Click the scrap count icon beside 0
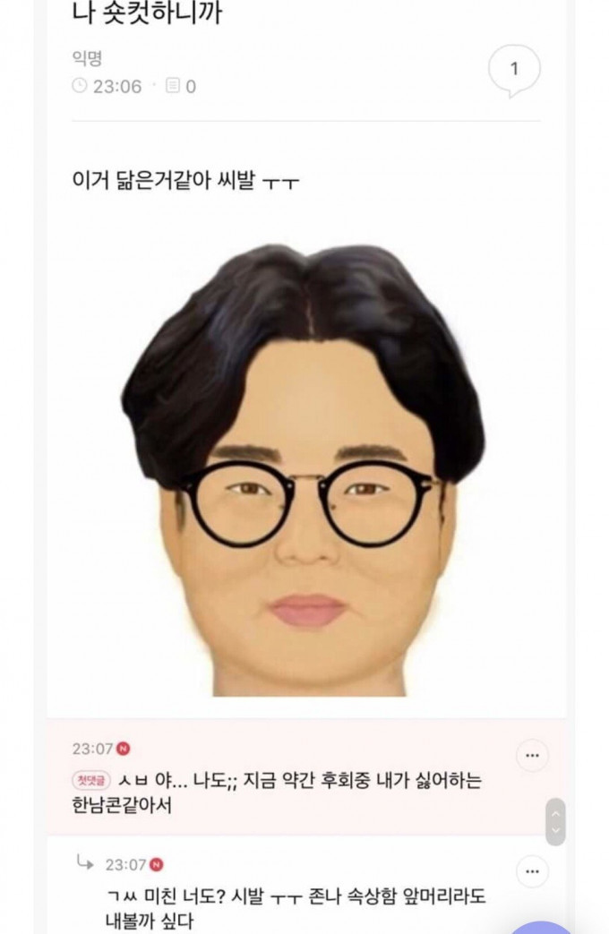The height and width of the screenshot is (934, 609). click(172, 86)
